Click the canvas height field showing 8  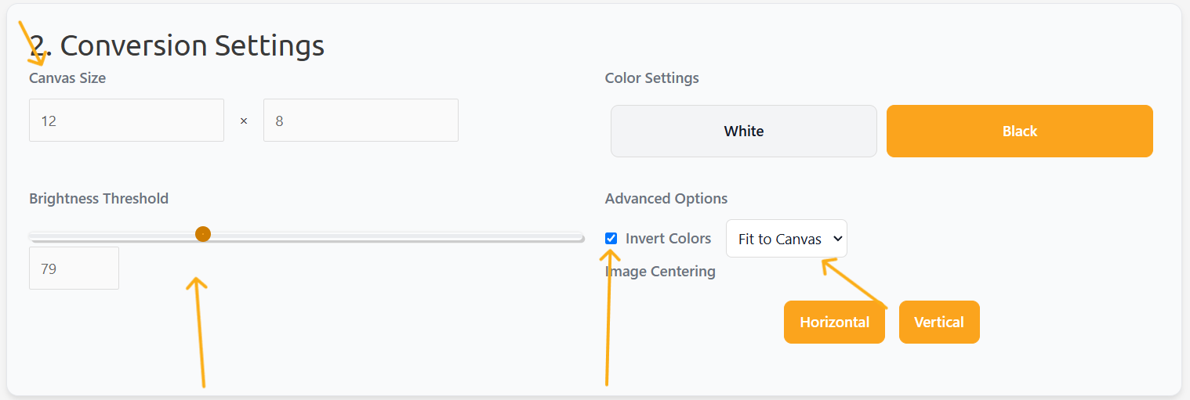(x=361, y=121)
